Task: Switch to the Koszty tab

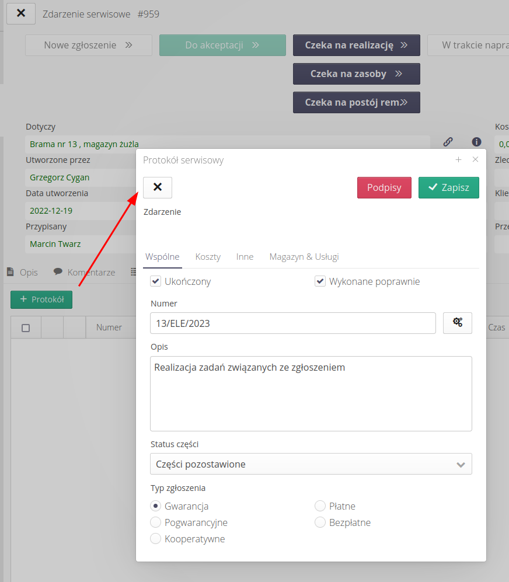Action: click(x=208, y=256)
